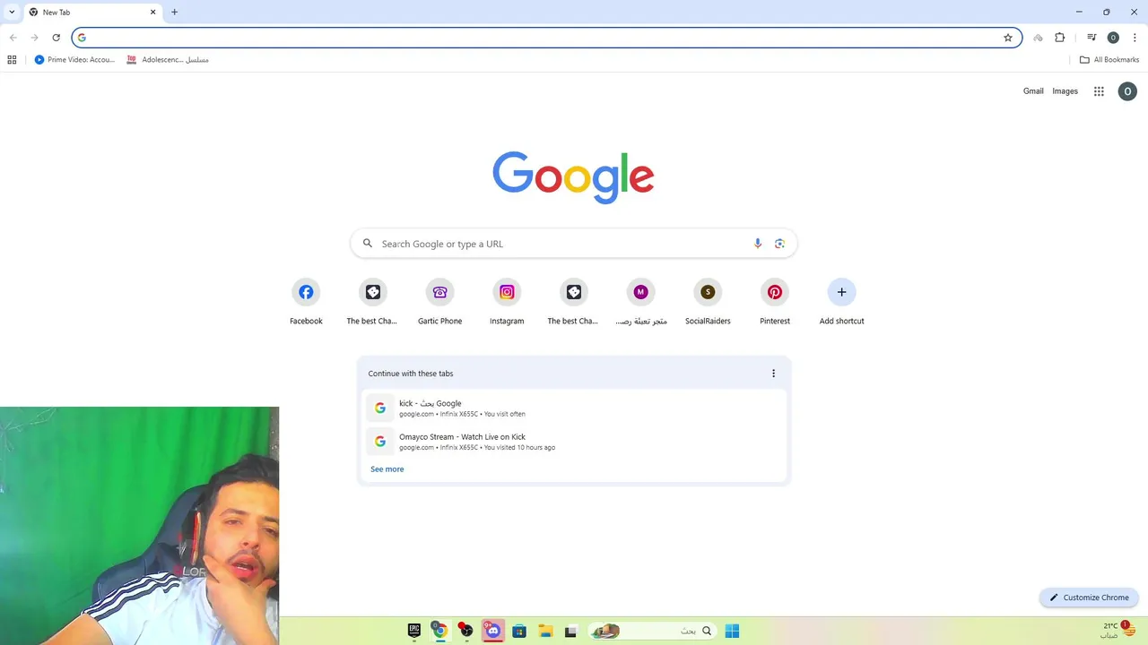Viewport: 1148px width, 645px height.
Task: Open Google apps grid launcher
Action: (x=1099, y=91)
